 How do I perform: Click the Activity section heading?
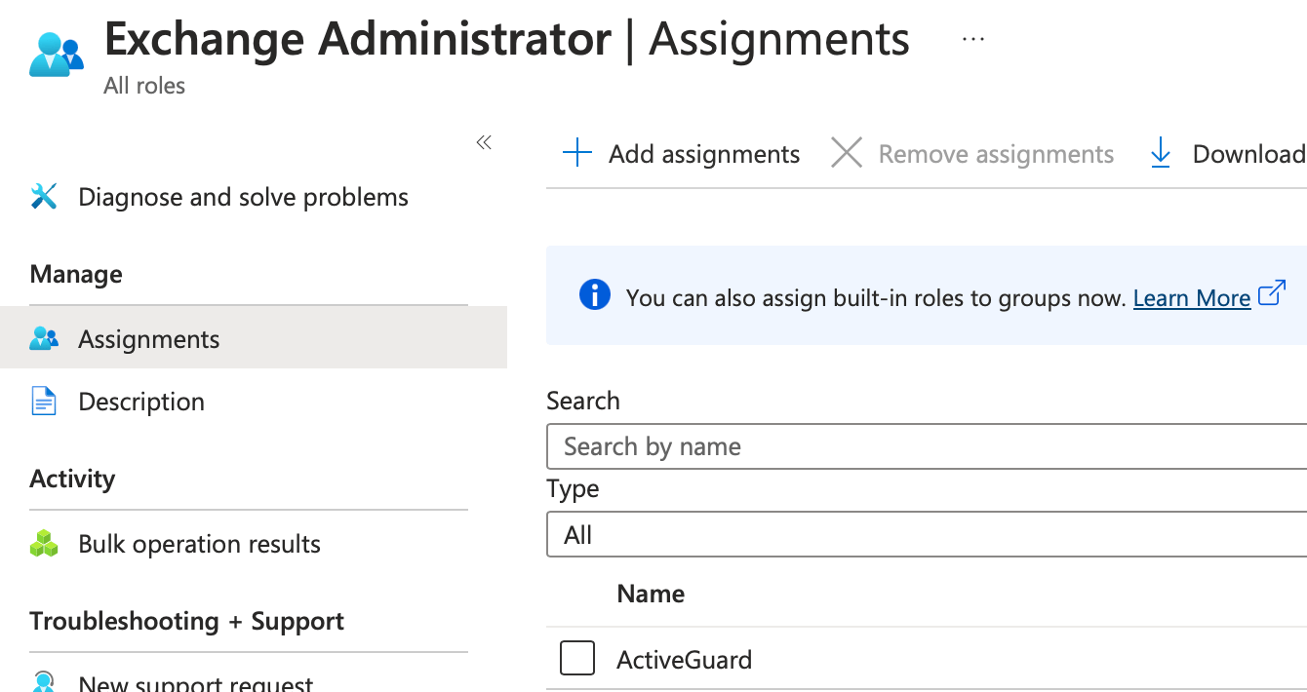[72, 479]
